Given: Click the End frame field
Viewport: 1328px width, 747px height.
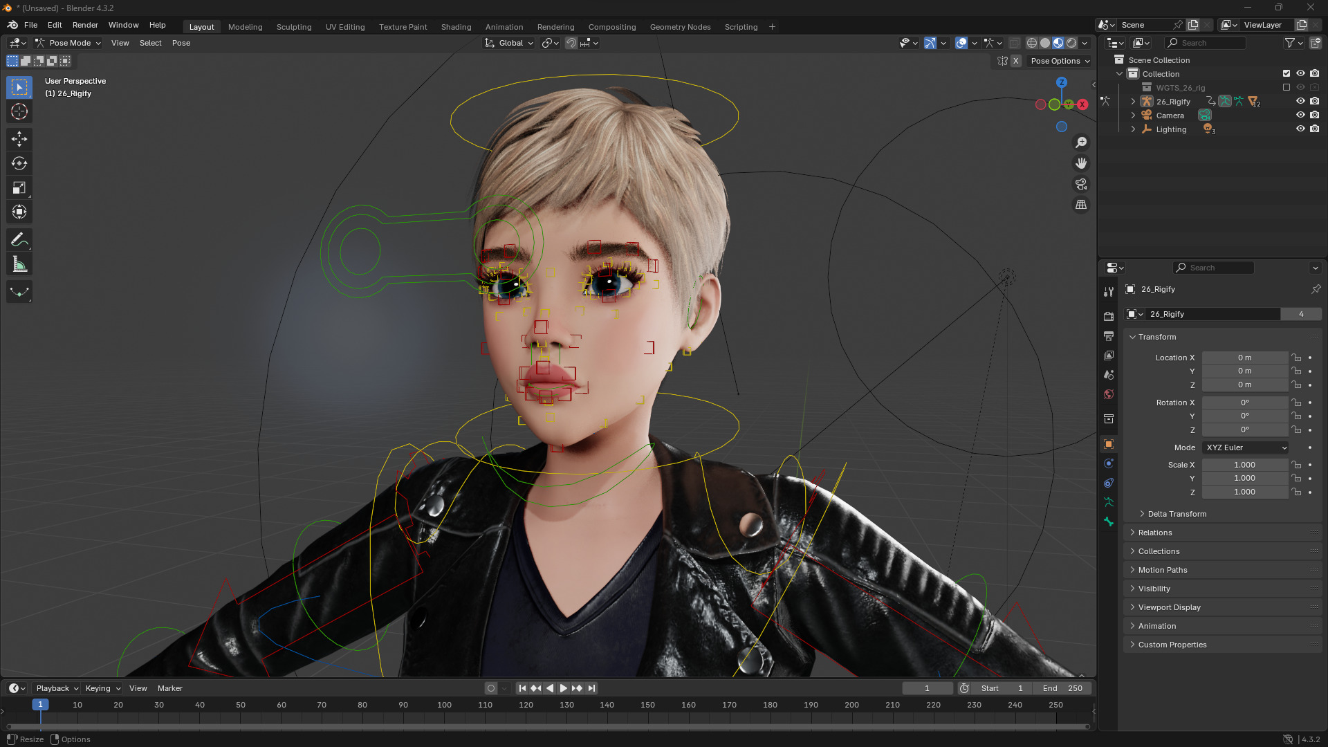Looking at the screenshot, I should [x=1063, y=688].
